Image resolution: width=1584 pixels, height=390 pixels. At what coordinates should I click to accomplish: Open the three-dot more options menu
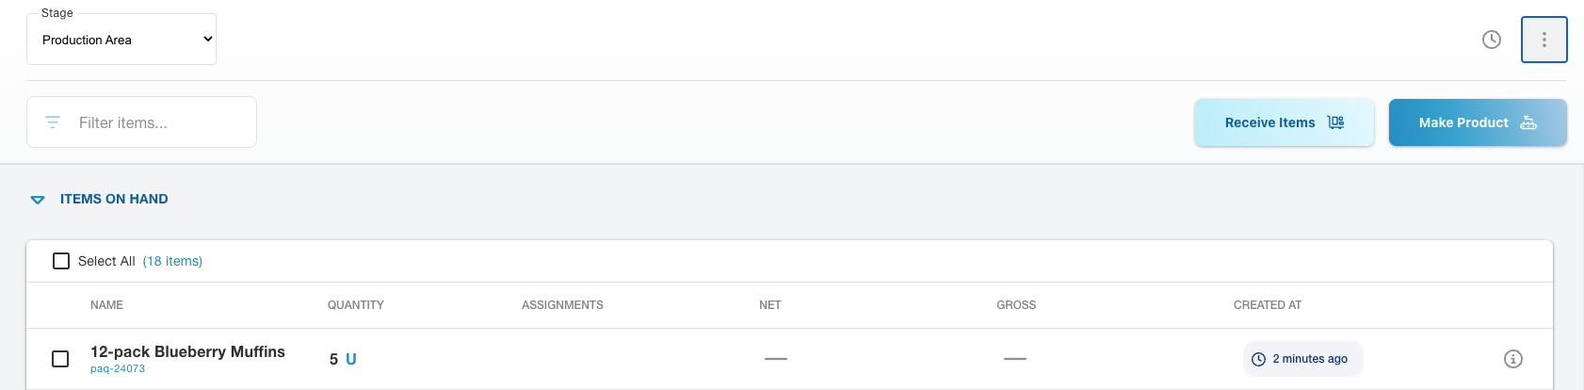coord(1544,40)
